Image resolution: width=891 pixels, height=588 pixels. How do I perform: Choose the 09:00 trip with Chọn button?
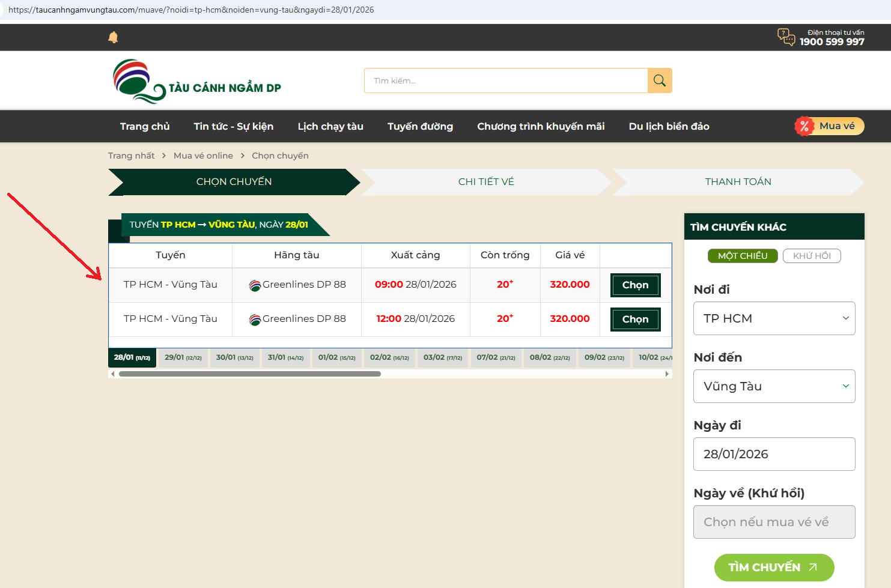coord(635,285)
